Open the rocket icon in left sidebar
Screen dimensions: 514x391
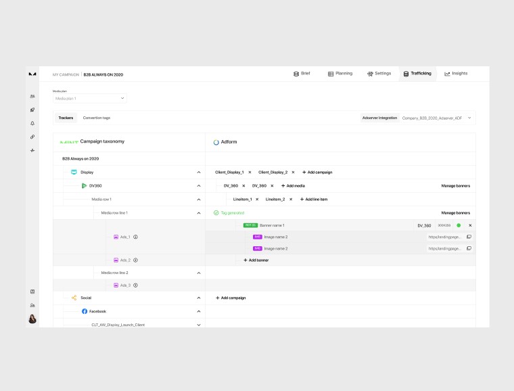(32, 110)
